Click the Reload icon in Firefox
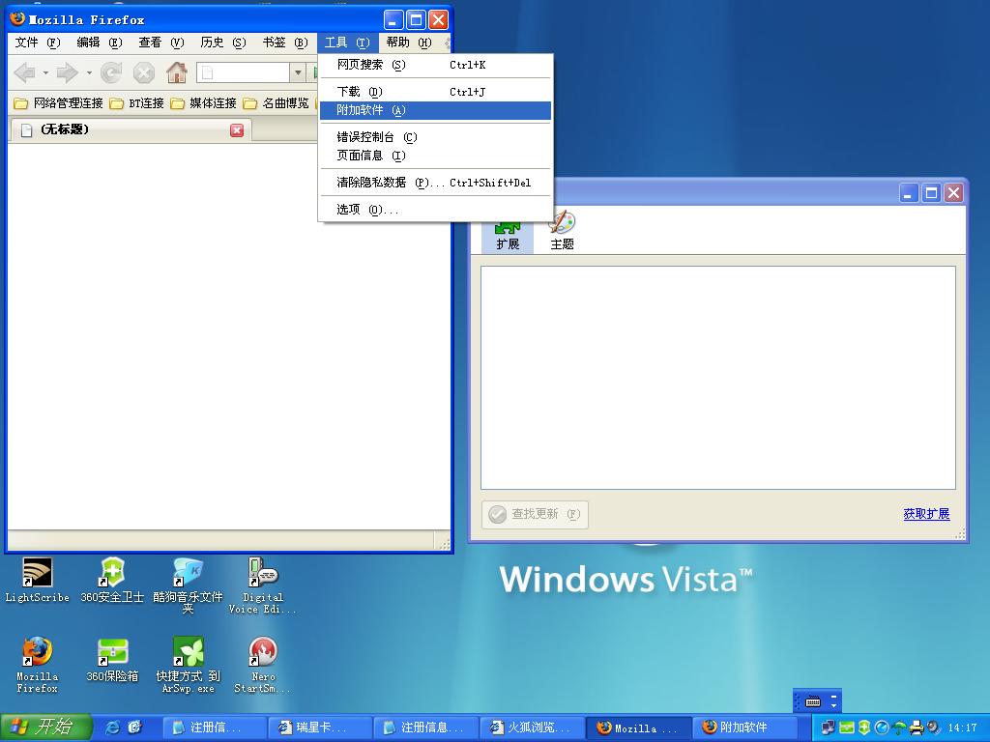This screenshot has width=990, height=742. (111, 73)
